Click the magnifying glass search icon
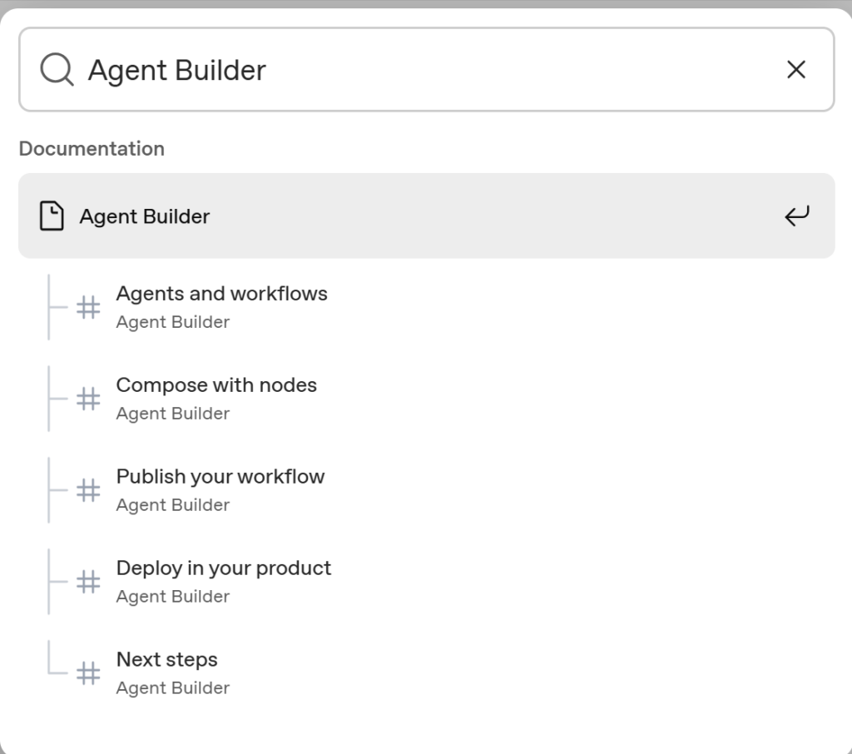This screenshot has width=852, height=754. 57,70
